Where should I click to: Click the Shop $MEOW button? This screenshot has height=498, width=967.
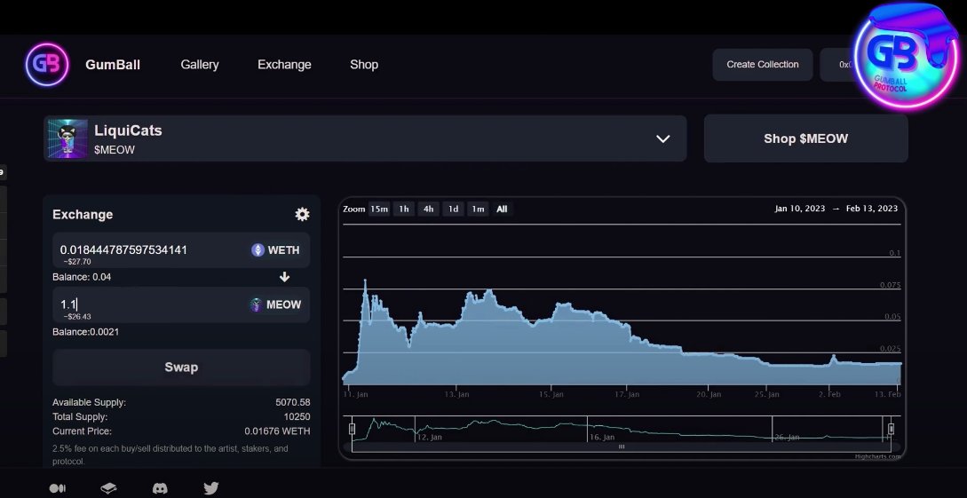click(806, 138)
